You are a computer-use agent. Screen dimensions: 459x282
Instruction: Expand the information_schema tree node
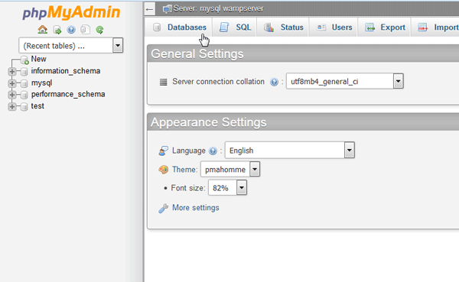tap(12, 71)
